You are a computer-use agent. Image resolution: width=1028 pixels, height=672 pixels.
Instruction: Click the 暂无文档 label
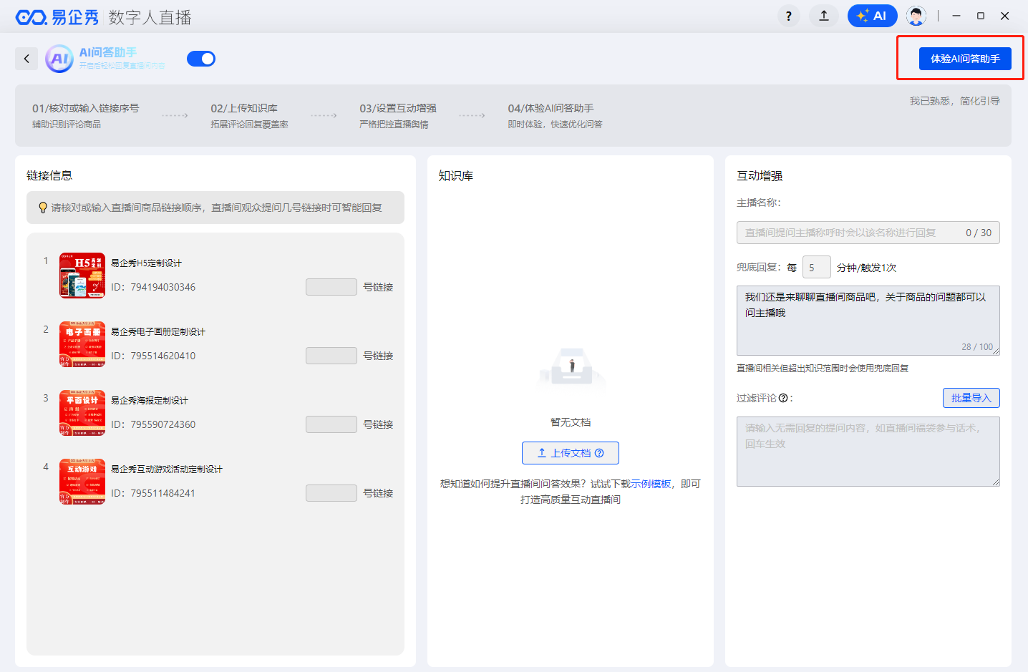(x=571, y=422)
